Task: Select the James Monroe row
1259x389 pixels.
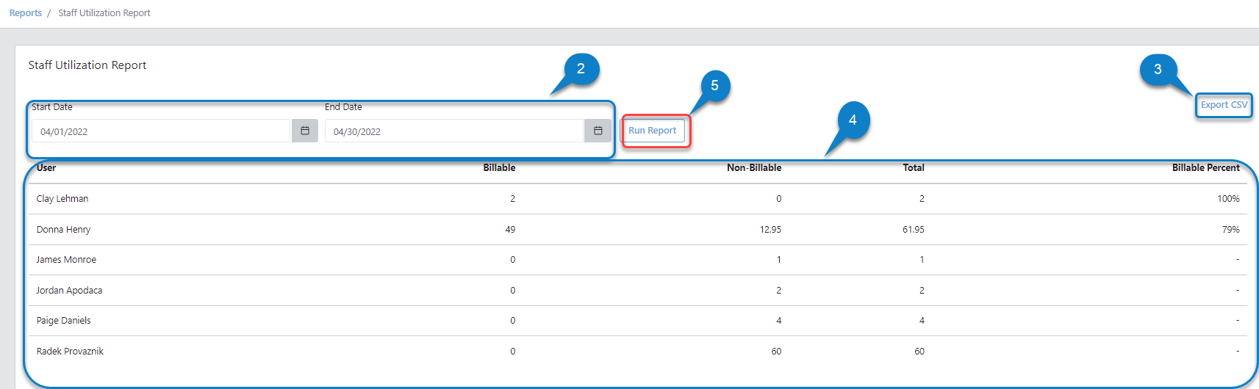Action: click(66, 260)
